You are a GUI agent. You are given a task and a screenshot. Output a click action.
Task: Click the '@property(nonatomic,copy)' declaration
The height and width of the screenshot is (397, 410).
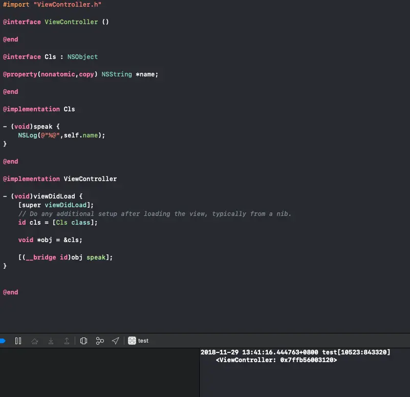tap(50, 74)
